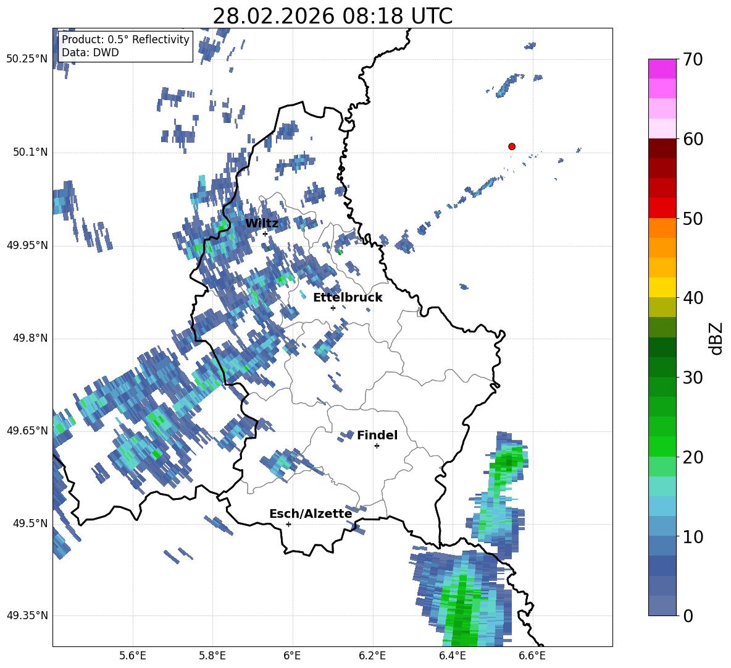Click the 6°E longitude label
Viewport: 731px width, 668px height.
pyautogui.click(x=292, y=656)
